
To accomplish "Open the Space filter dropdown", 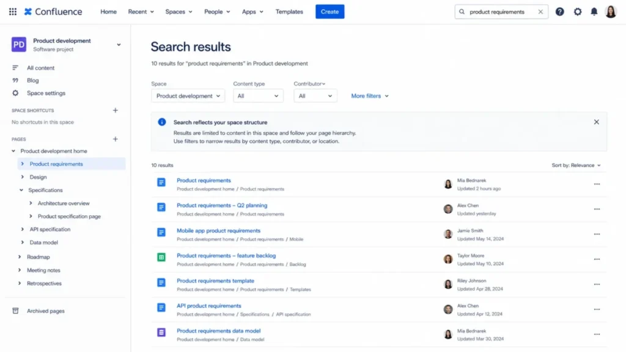I will tap(188, 96).
